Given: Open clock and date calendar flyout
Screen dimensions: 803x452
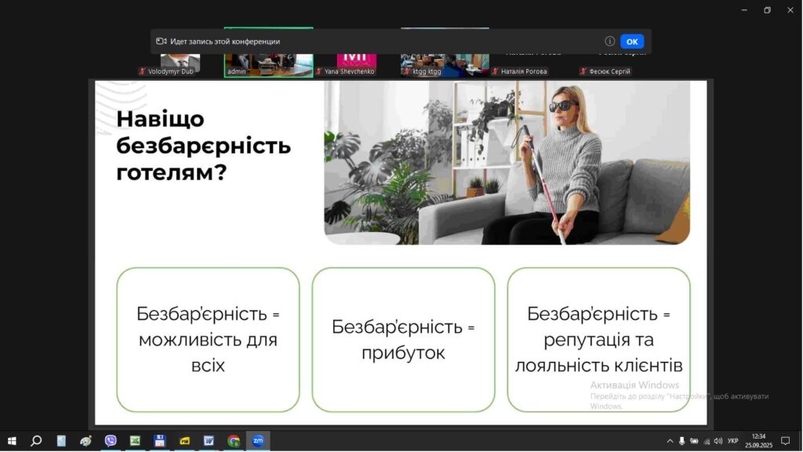Looking at the screenshot, I should coord(758,441).
